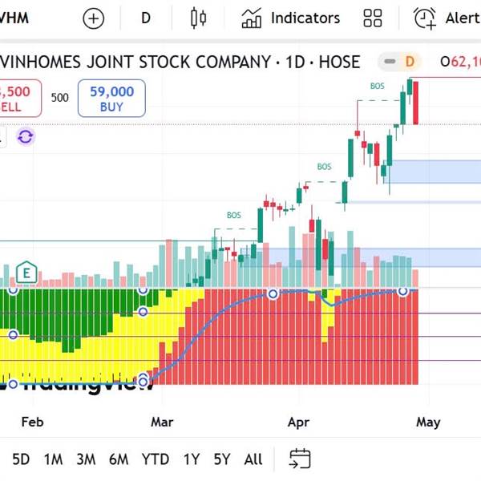Click the 59,000 BUY button
This screenshot has width=481, height=481.
[111, 99]
